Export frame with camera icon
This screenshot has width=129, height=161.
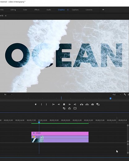(x=92, y=104)
